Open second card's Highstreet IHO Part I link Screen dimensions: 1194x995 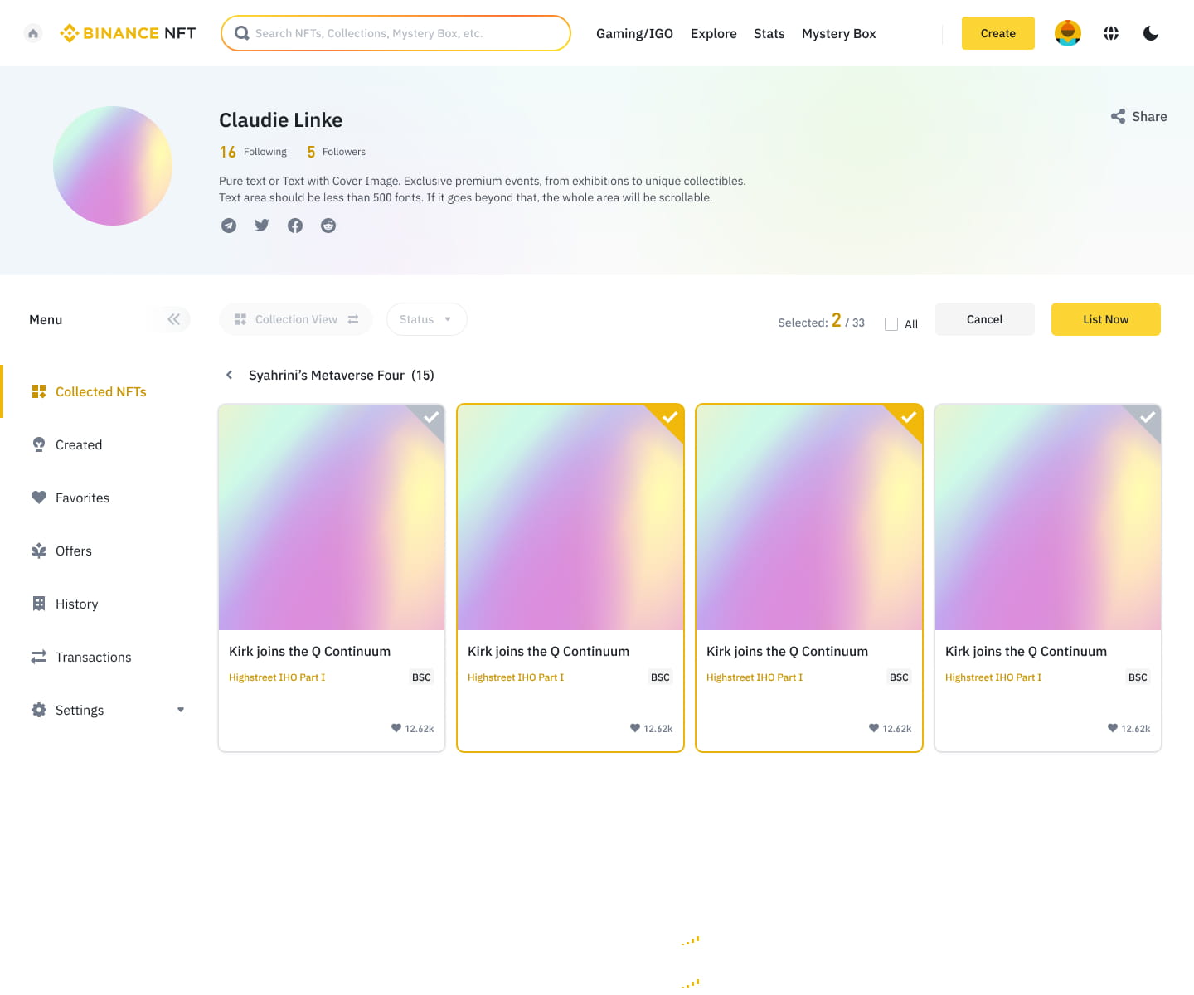(516, 677)
